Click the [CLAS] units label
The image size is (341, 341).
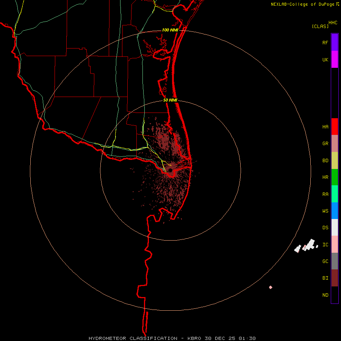coord(320,26)
